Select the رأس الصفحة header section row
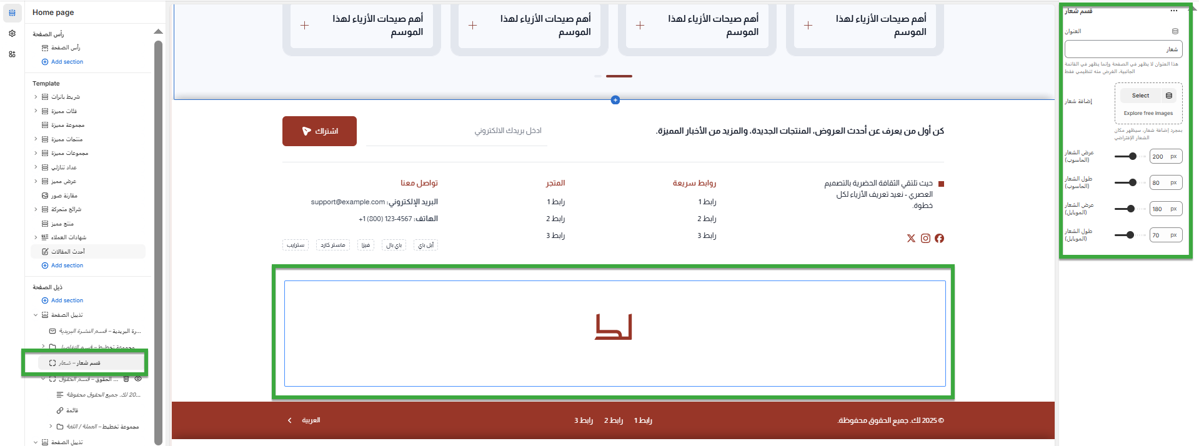 point(87,47)
